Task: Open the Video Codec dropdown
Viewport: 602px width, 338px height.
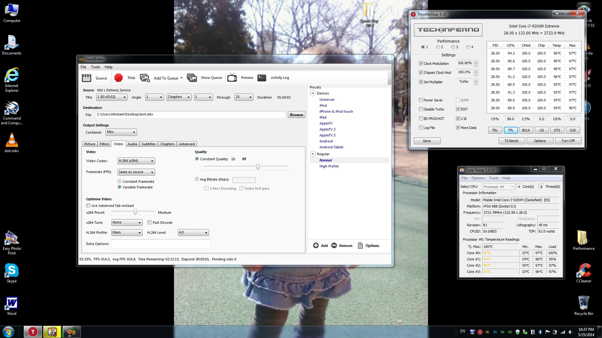Action: [136, 161]
